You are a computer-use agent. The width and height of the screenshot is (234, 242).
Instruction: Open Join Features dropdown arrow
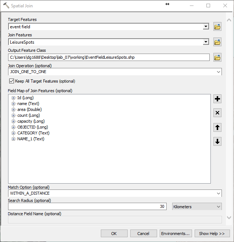click(206, 42)
